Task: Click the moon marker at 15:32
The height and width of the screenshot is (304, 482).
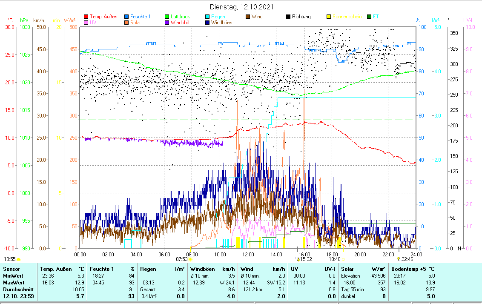Action: click(x=298, y=258)
